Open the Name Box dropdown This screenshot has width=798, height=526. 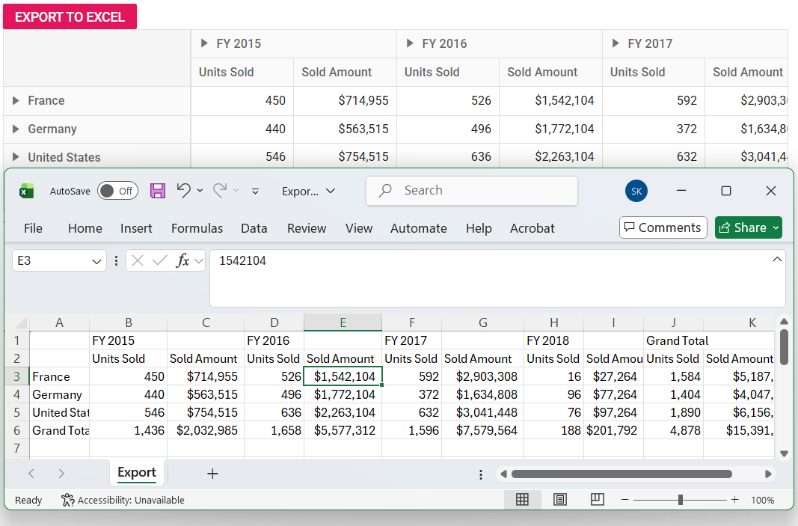point(96,261)
